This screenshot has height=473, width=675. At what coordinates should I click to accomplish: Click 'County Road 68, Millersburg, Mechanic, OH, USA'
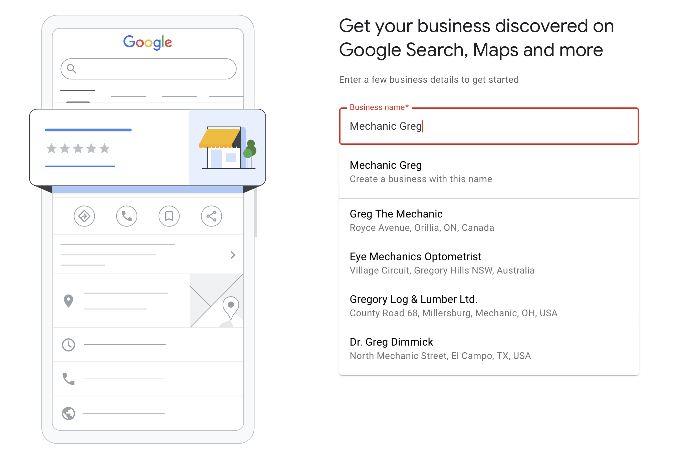tap(453, 313)
